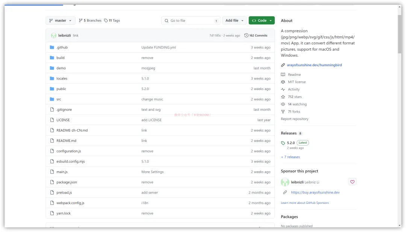View the 5 Branches link
The width and height of the screenshot is (406, 232).
[x=90, y=20]
